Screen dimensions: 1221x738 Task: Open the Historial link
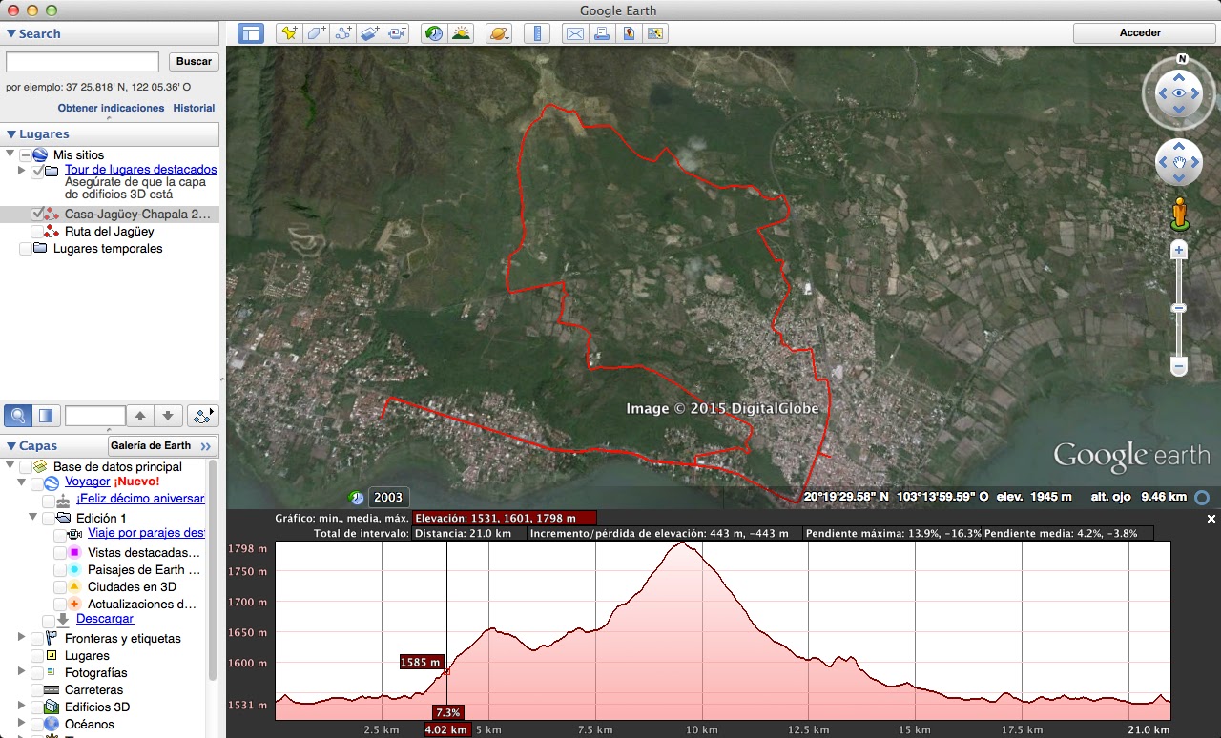[194, 108]
